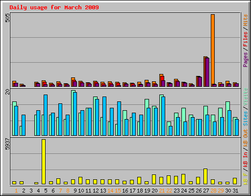Click the day label 31 on x-axis
Image resolution: width=251 pixels, height=196 pixels.
235,191
